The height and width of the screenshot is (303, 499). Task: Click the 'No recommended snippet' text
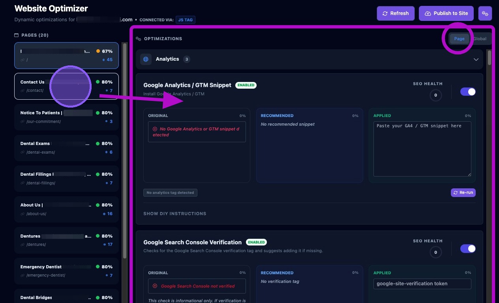tap(288, 124)
